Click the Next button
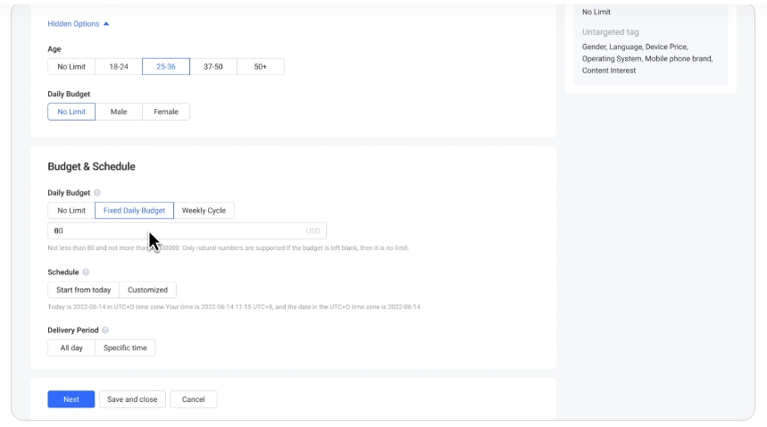The image size is (767, 427). click(71, 399)
